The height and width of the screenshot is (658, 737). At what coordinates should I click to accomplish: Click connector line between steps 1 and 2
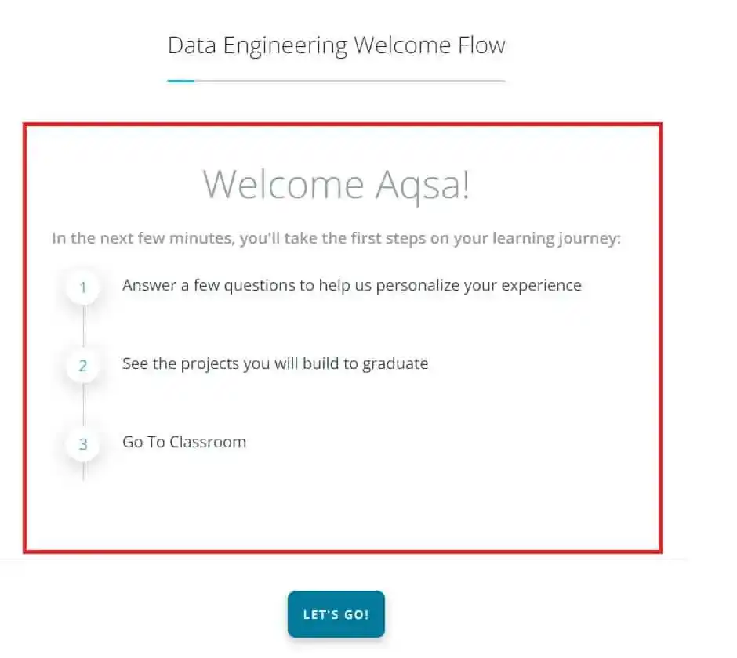(83, 327)
